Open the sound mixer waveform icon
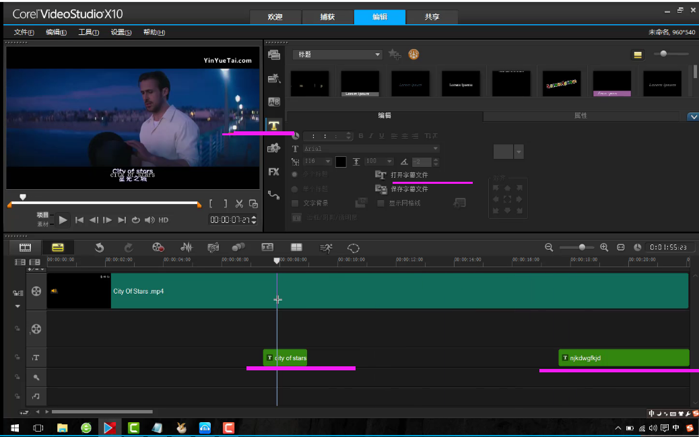 (x=187, y=248)
